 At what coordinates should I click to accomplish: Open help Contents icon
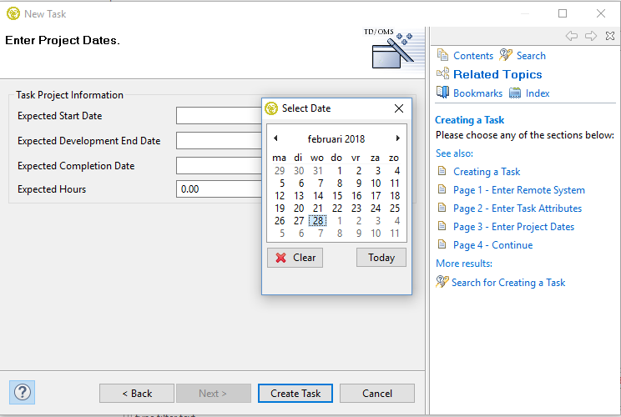pyautogui.click(x=443, y=55)
